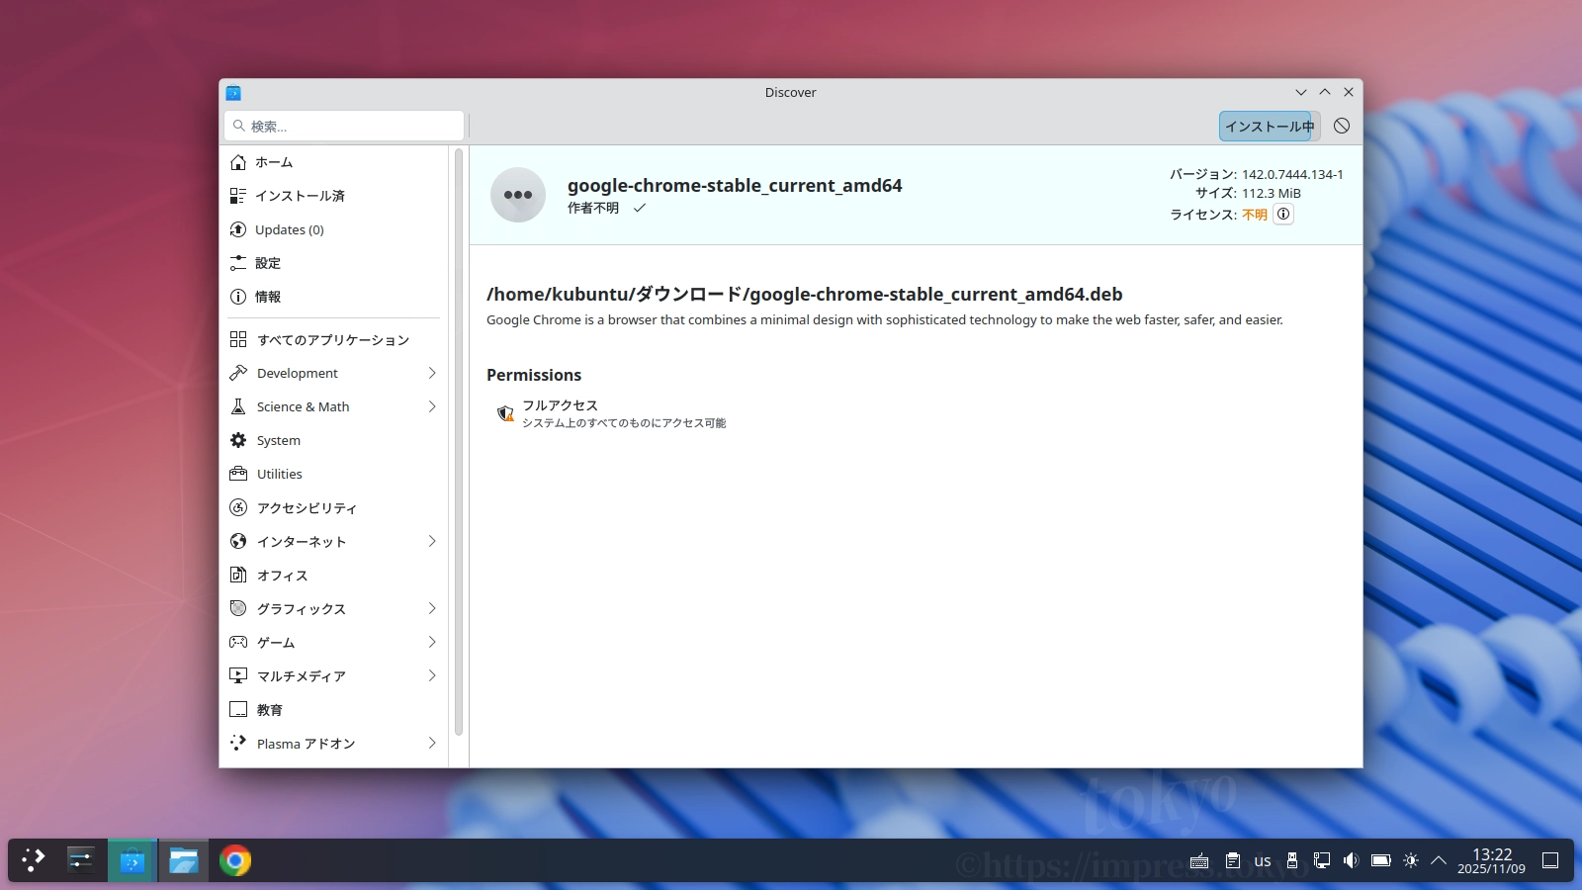
Task: Open Updates (0) in sidebar
Action: pos(334,229)
